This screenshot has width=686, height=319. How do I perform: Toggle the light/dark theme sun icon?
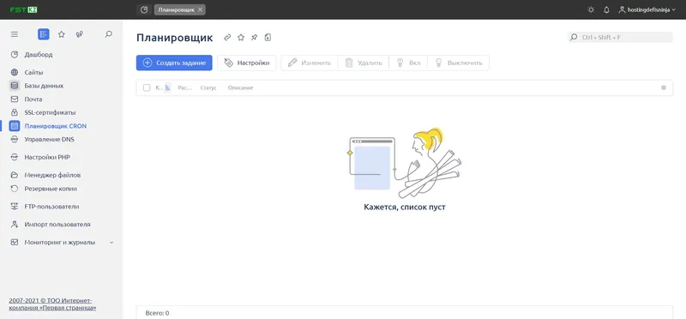pyautogui.click(x=591, y=9)
